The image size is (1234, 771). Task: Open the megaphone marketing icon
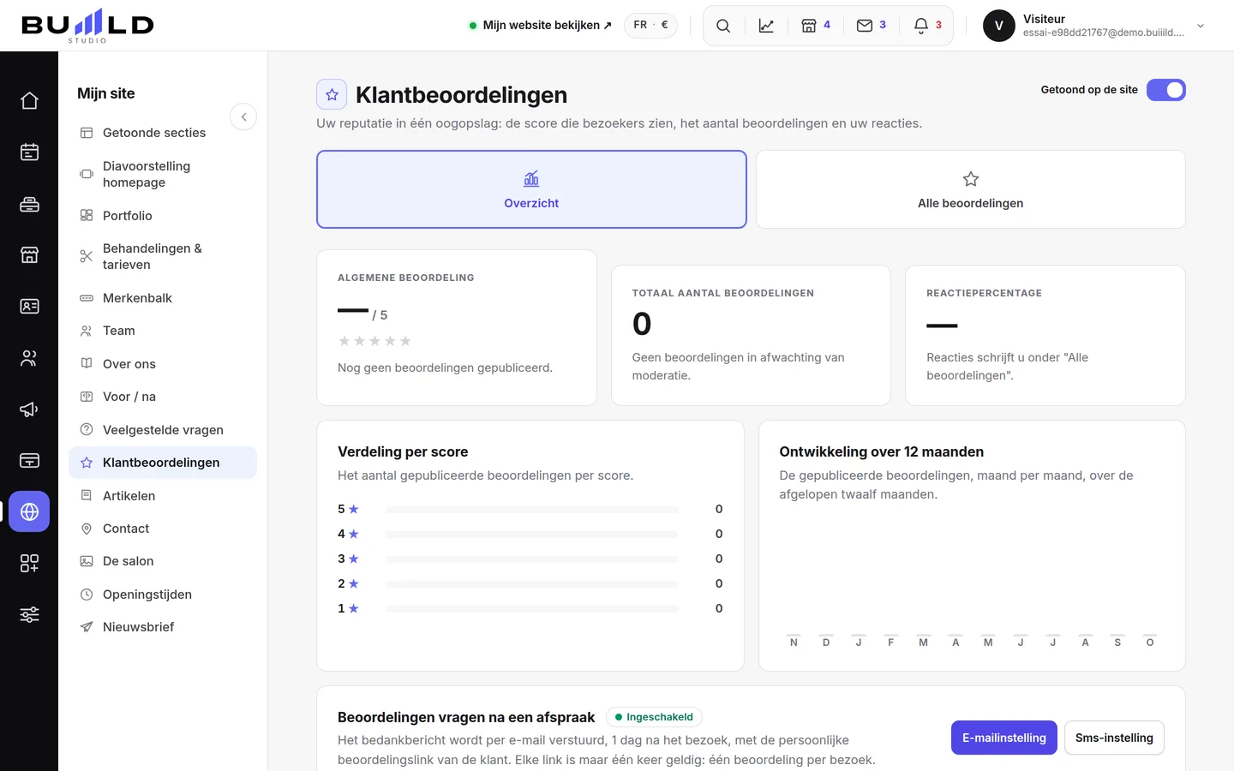pyautogui.click(x=29, y=409)
